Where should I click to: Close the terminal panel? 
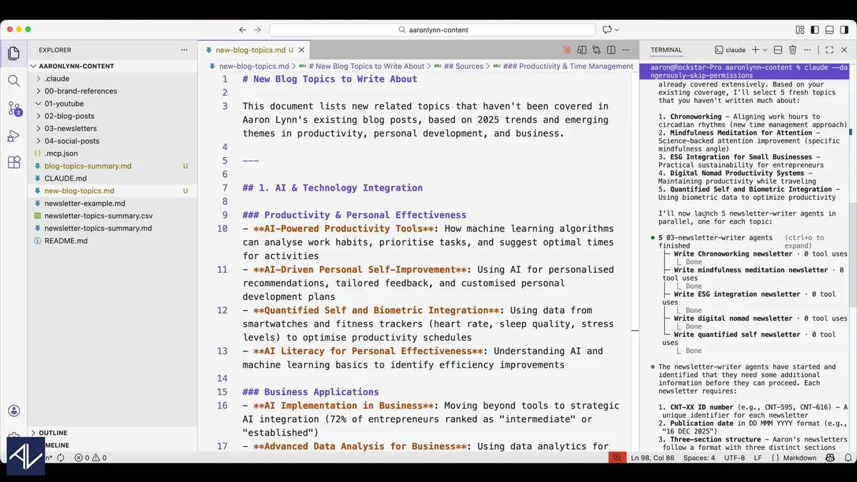pos(843,50)
